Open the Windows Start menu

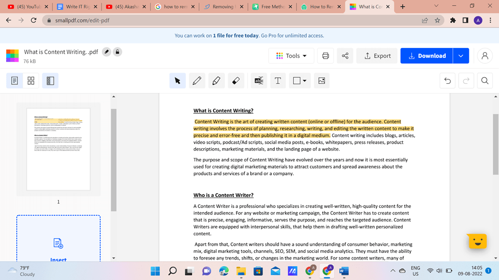pos(155,271)
